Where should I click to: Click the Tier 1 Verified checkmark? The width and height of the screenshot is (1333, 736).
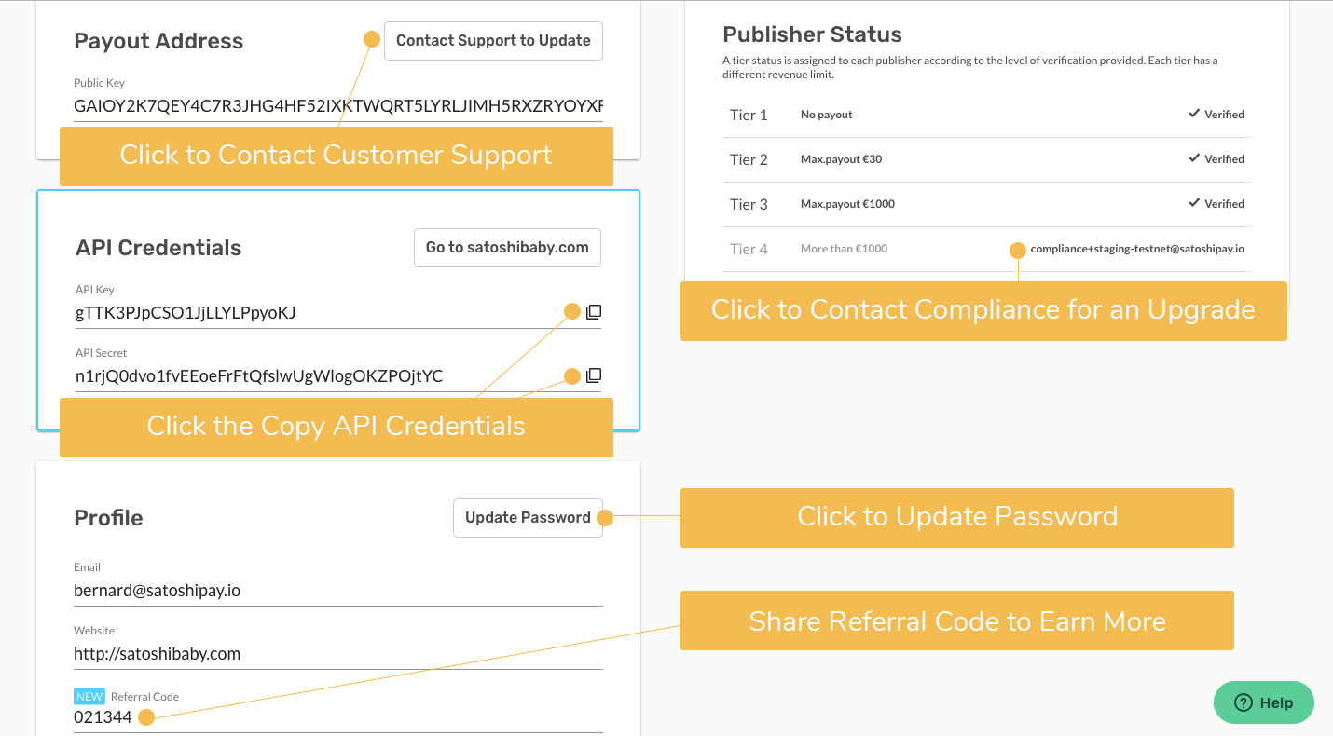[x=1193, y=114]
